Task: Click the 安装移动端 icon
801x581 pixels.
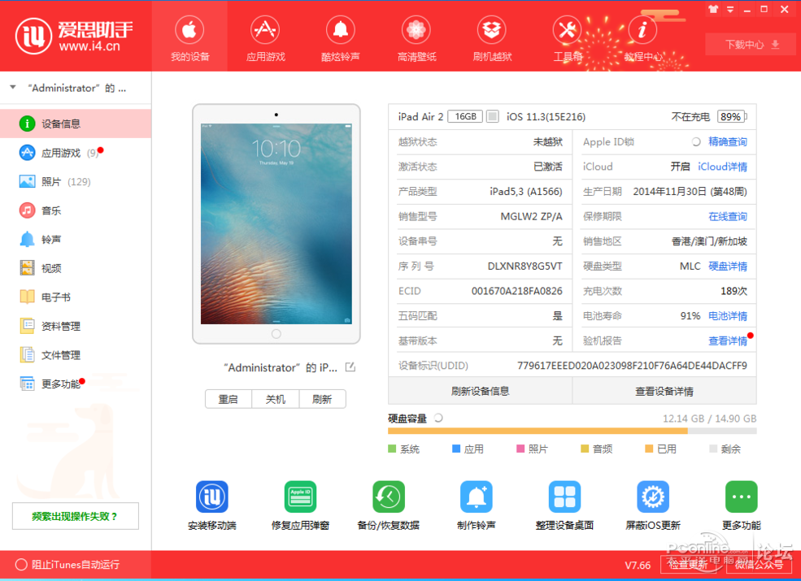Action: coord(212,496)
